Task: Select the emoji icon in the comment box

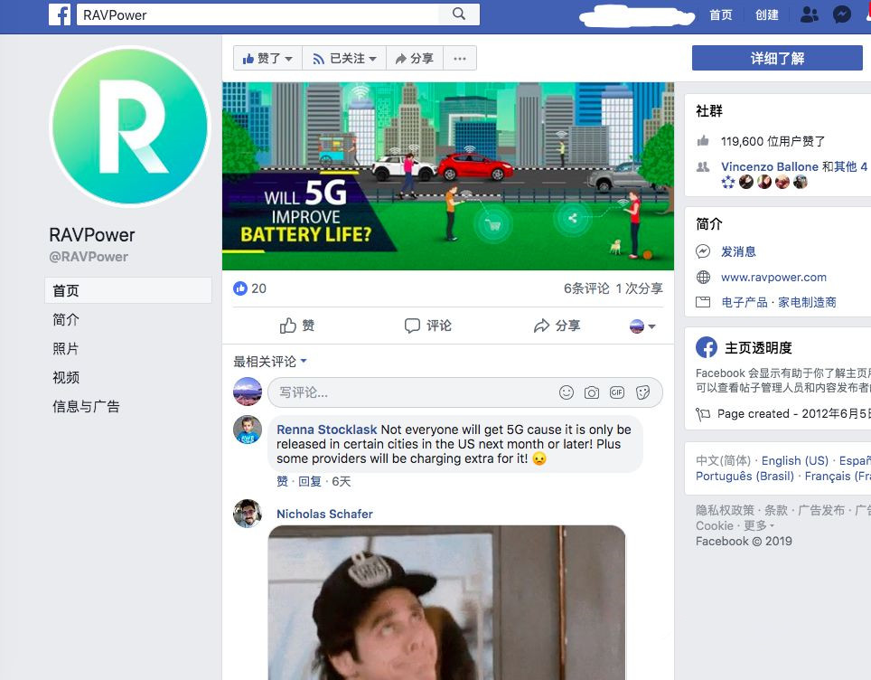Action: 567,392
